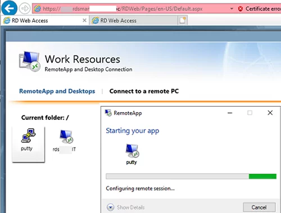Expand Show Details with the chevron button
Viewport: 281px width, 213px height.
point(111,207)
